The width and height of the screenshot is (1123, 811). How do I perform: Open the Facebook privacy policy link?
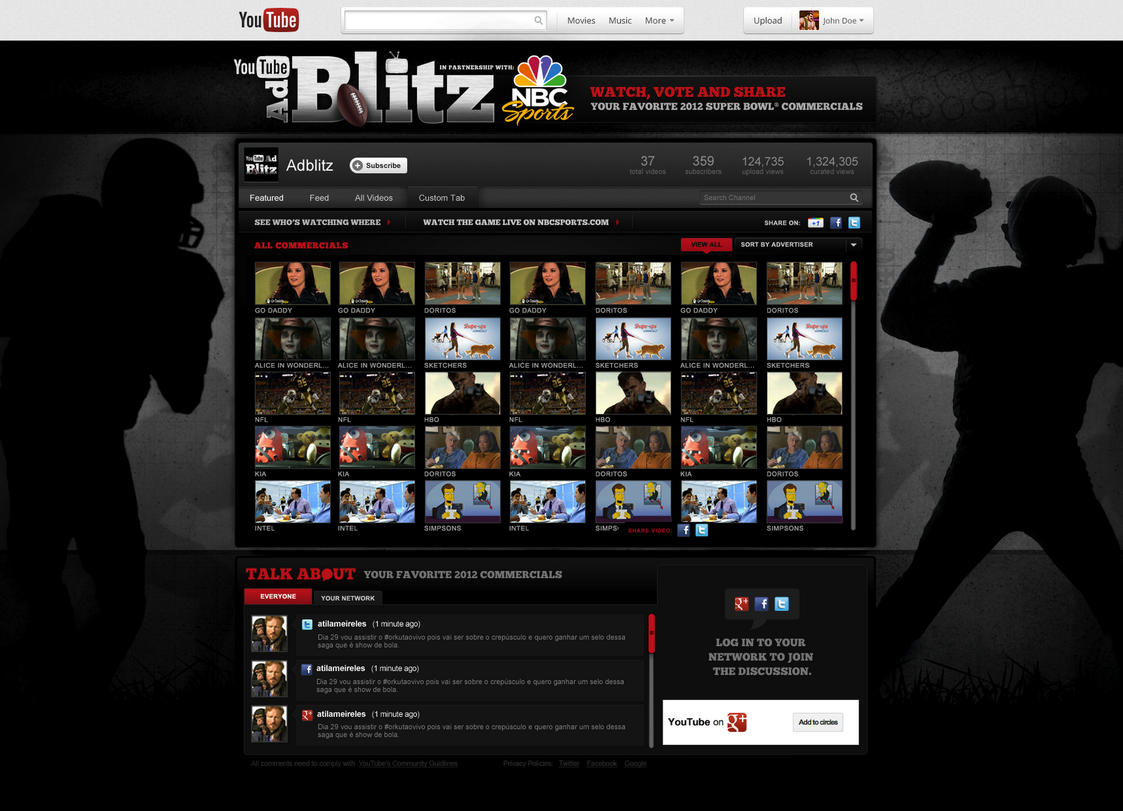pyautogui.click(x=602, y=764)
